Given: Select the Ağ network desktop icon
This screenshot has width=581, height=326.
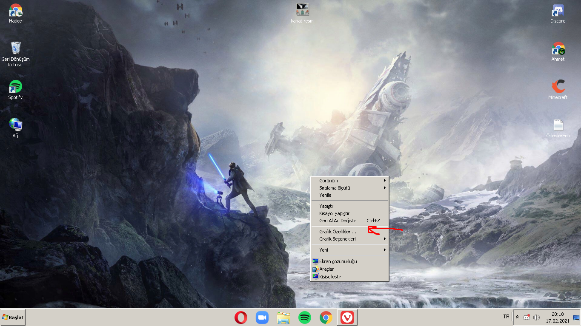Looking at the screenshot, I should [x=15, y=128].
